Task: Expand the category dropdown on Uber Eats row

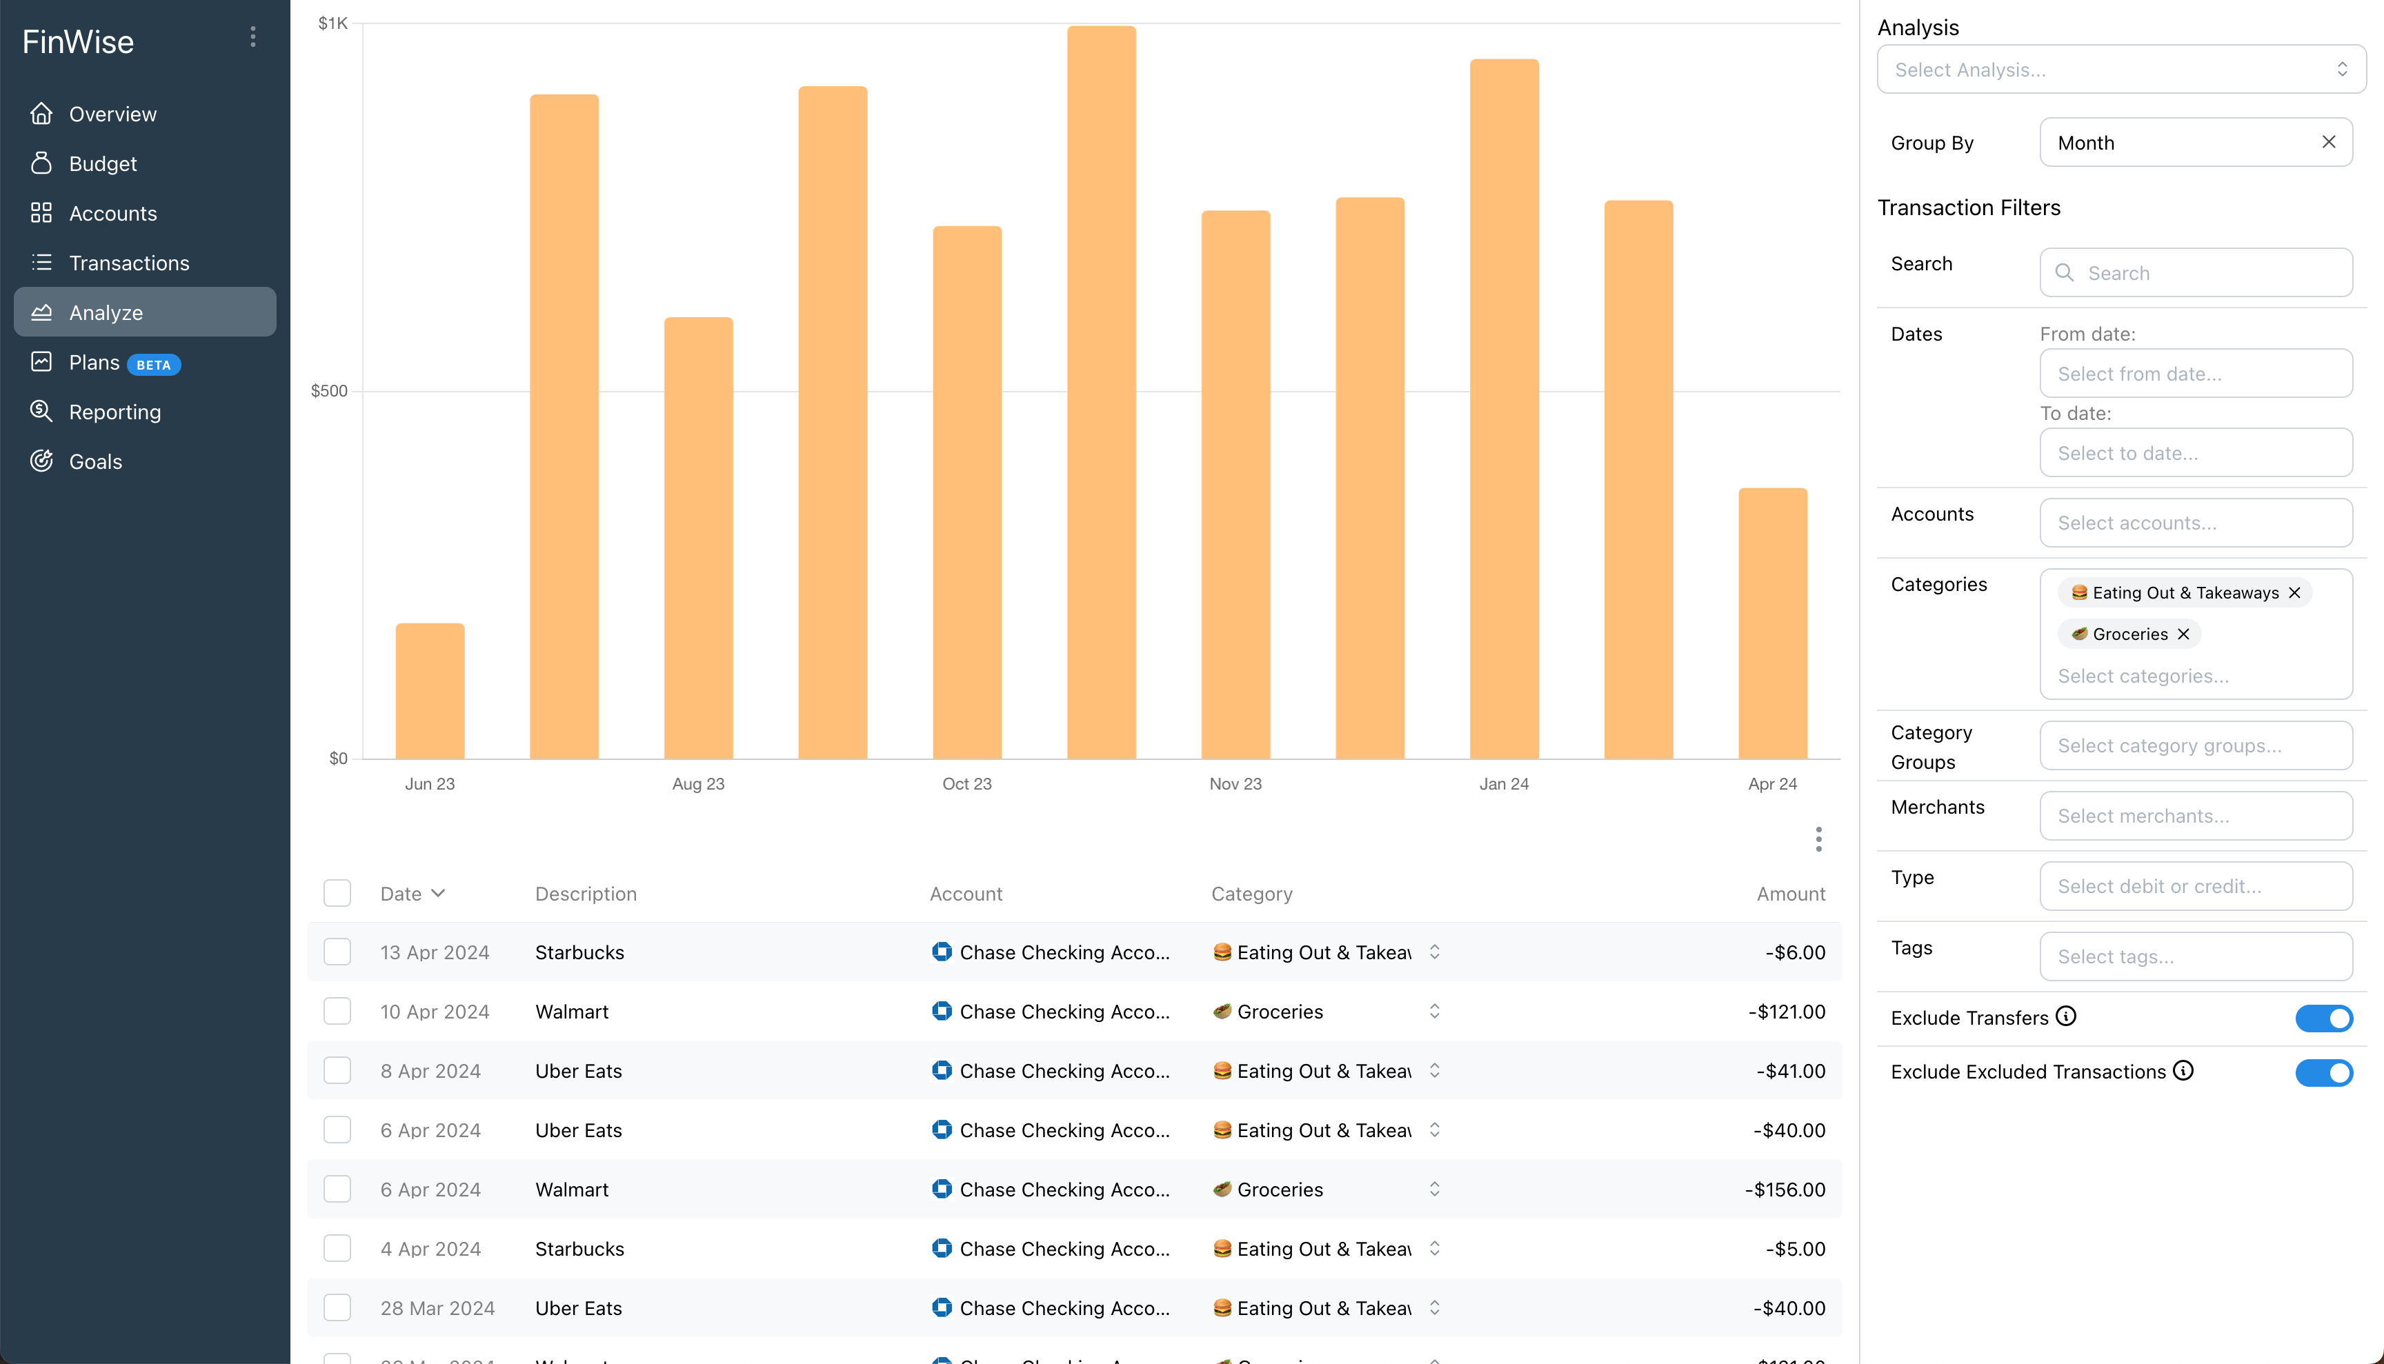Action: 1433,1071
